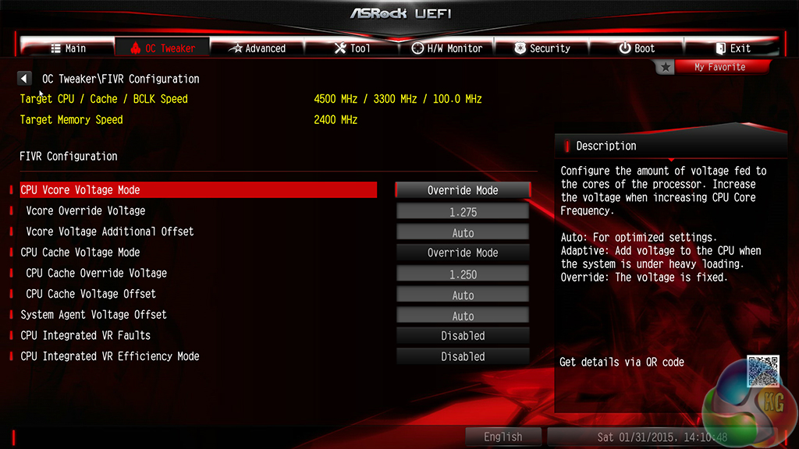
Task: Click the Tool wrench icon
Action: (340, 48)
